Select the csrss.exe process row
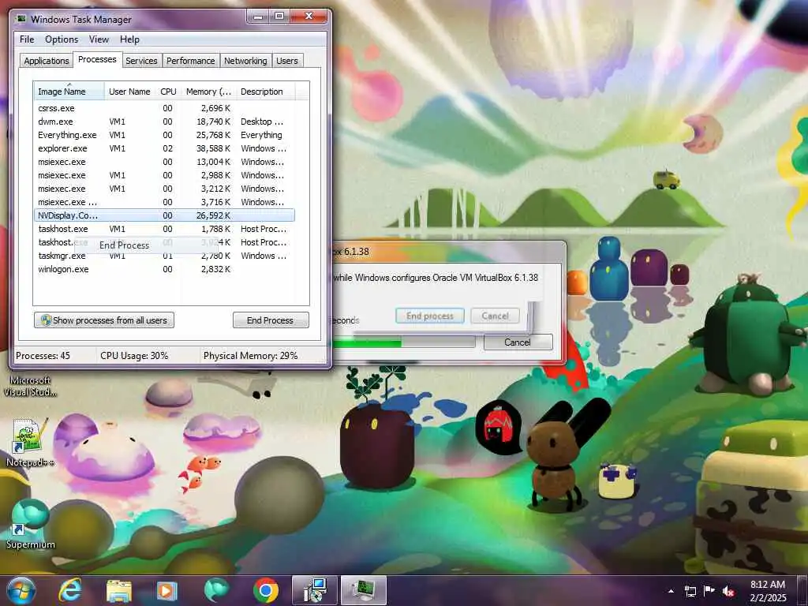808x606 pixels. (164, 108)
